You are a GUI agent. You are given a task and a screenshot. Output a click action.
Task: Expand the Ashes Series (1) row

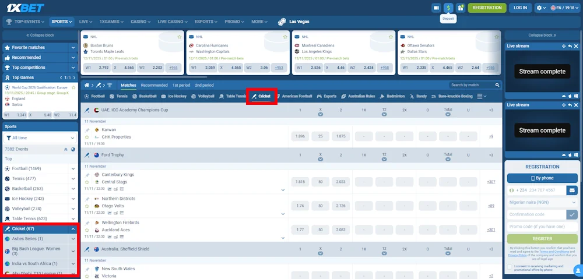pyautogui.click(x=73, y=239)
